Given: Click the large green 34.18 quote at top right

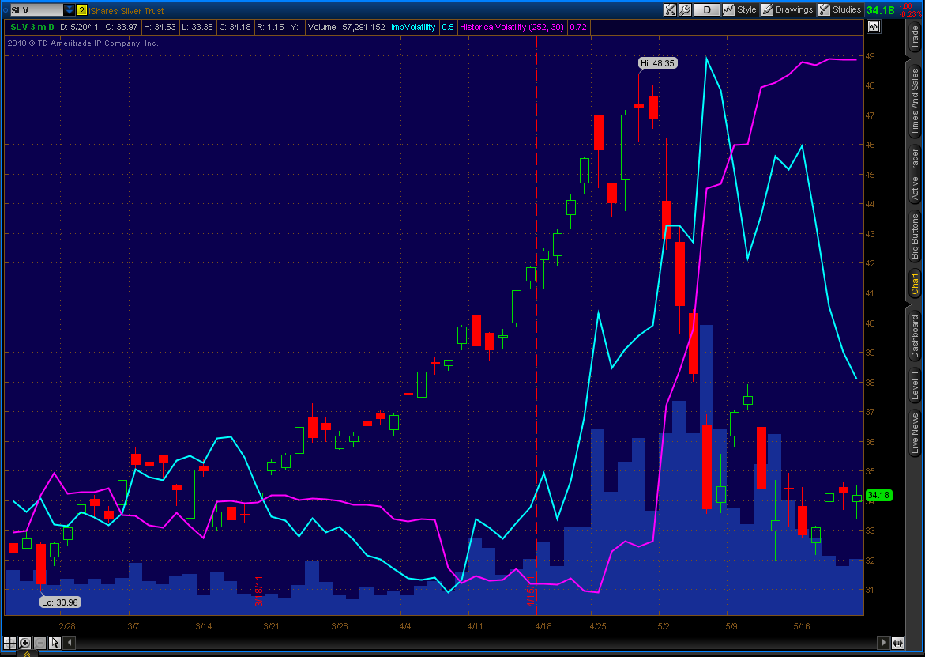Looking at the screenshot, I should 880,10.
